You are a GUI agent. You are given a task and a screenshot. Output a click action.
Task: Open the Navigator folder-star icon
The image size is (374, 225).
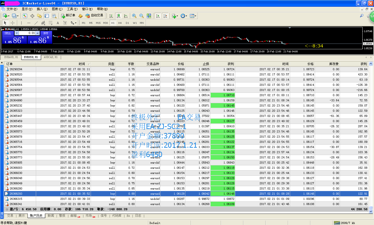[x=39, y=16]
